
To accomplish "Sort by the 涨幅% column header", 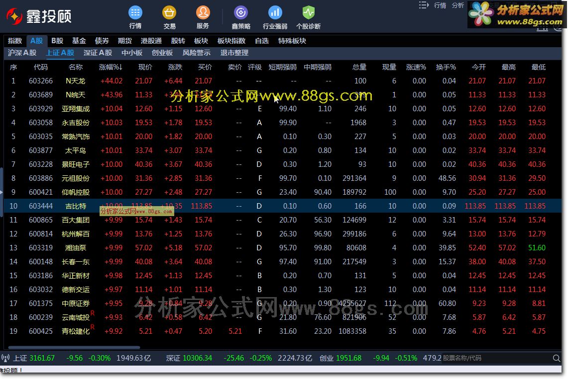I will click(x=111, y=67).
